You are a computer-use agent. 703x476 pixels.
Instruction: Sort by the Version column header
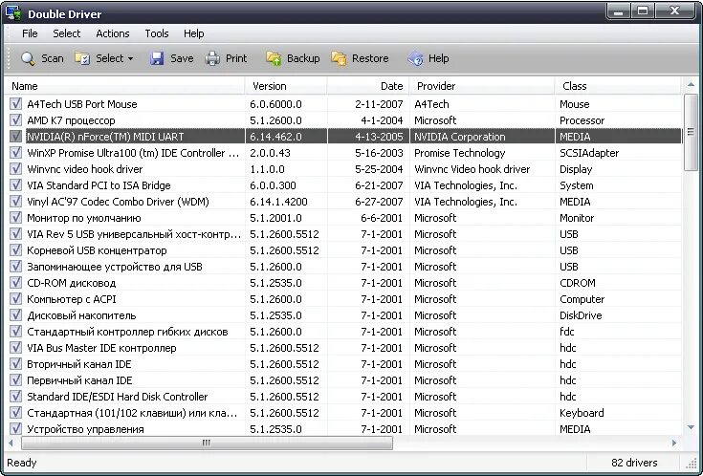286,86
